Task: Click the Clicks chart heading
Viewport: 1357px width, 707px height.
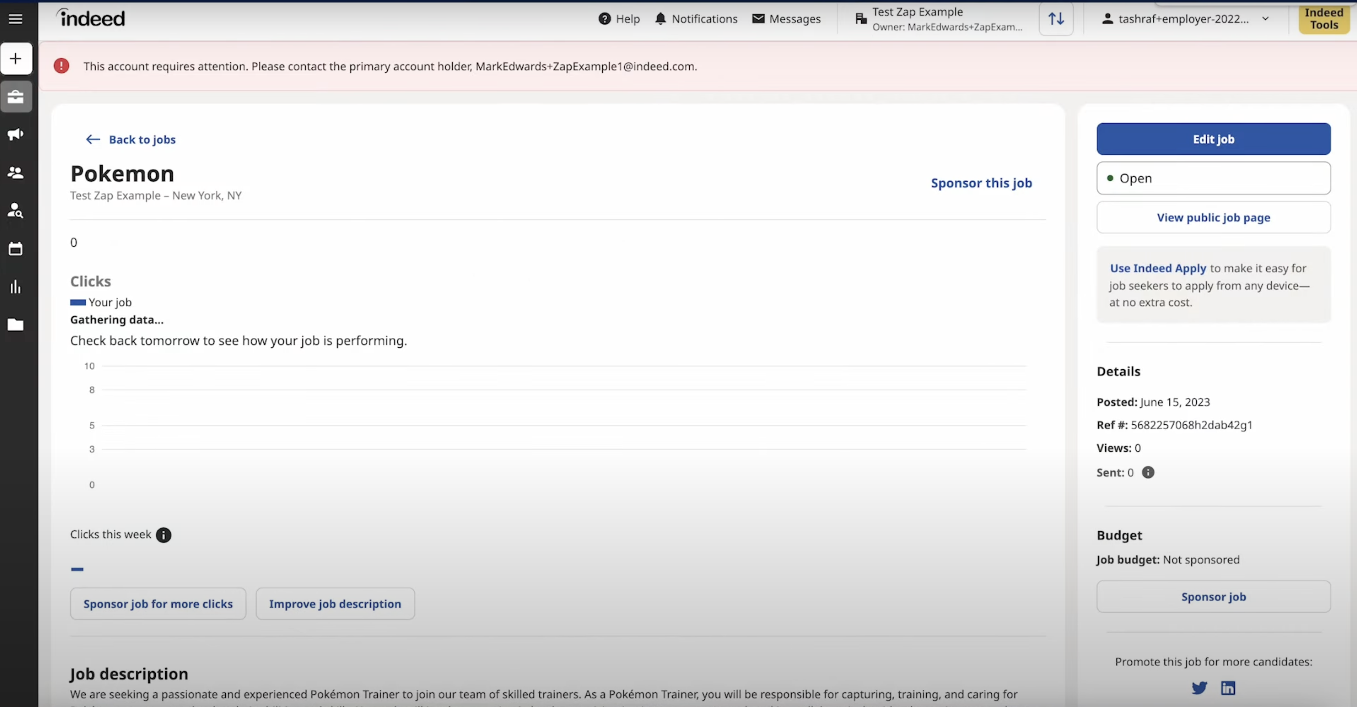Action: [x=91, y=281]
